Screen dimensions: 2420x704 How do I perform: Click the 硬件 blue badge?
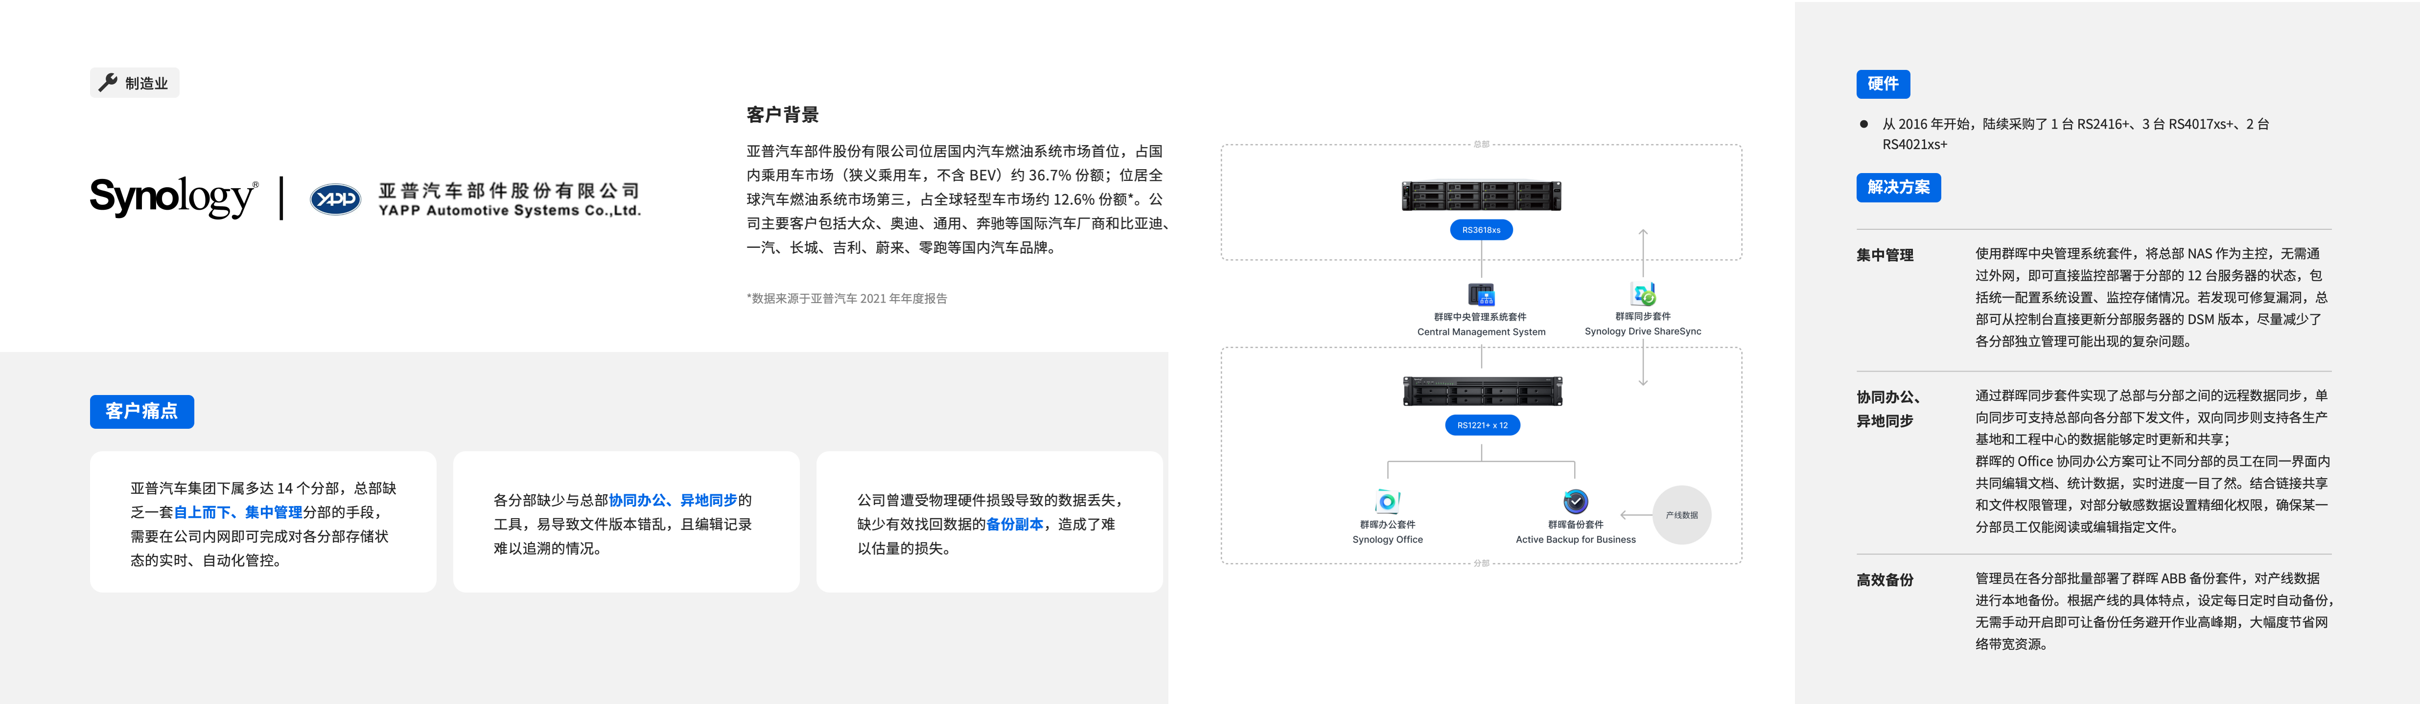1883,84
